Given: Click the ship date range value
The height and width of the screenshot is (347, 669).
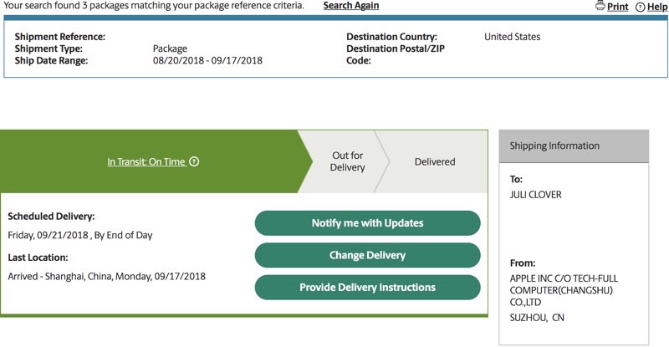Looking at the screenshot, I should pyautogui.click(x=207, y=60).
